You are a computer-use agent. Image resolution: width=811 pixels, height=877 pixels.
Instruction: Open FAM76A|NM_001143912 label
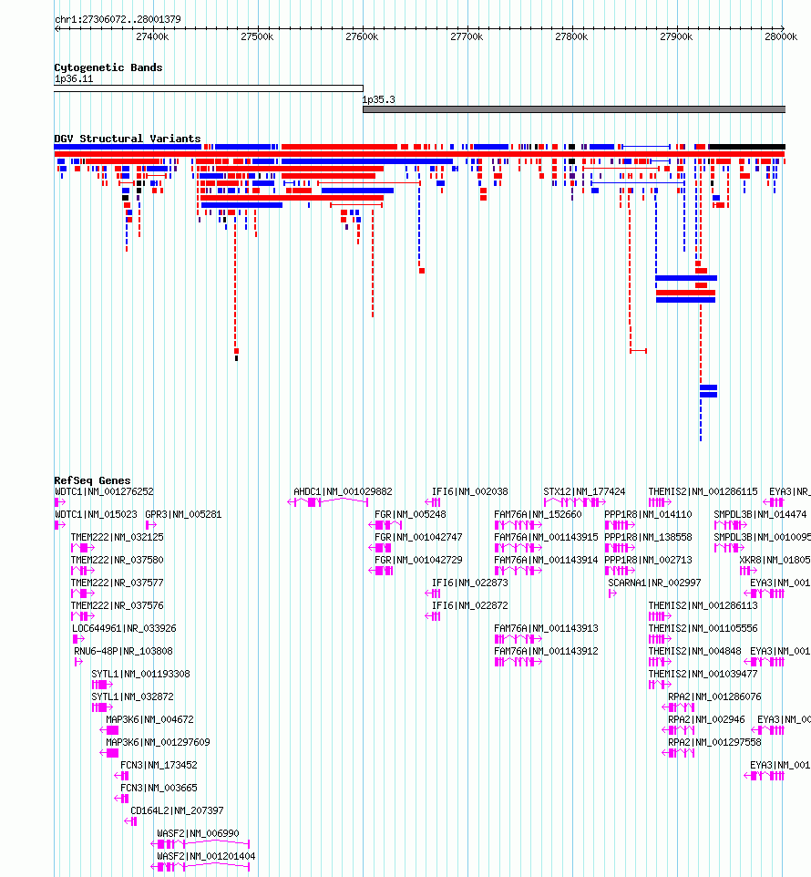pos(546,651)
